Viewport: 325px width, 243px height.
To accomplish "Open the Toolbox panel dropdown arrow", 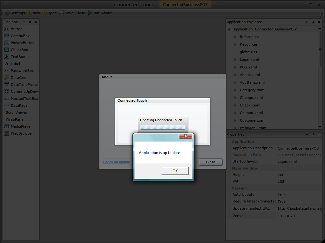I will click(24, 22).
